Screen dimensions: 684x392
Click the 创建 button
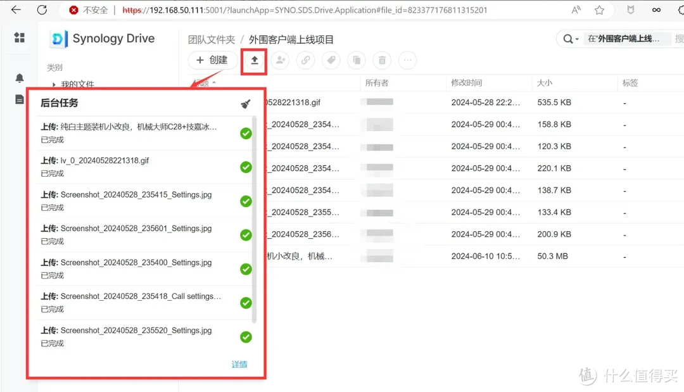click(x=212, y=60)
